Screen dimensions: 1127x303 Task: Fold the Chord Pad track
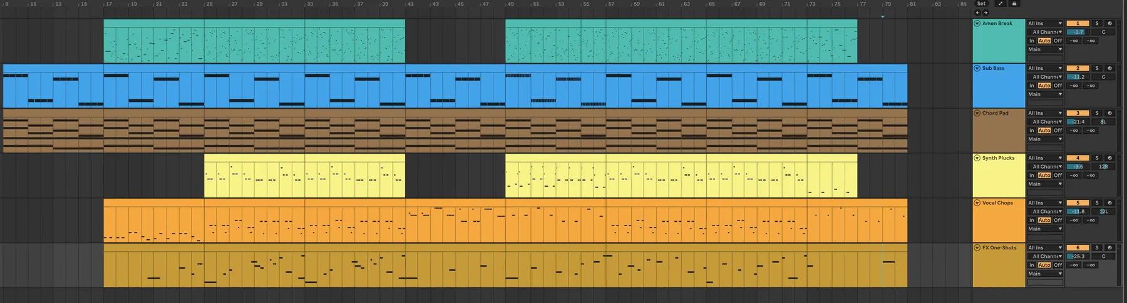(977, 113)
